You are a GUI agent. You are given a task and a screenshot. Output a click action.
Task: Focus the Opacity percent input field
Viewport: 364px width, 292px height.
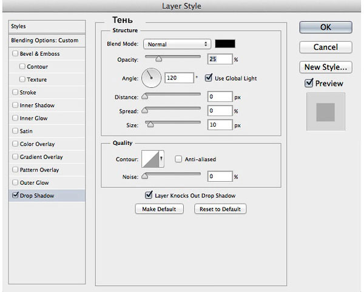point(220,59)
